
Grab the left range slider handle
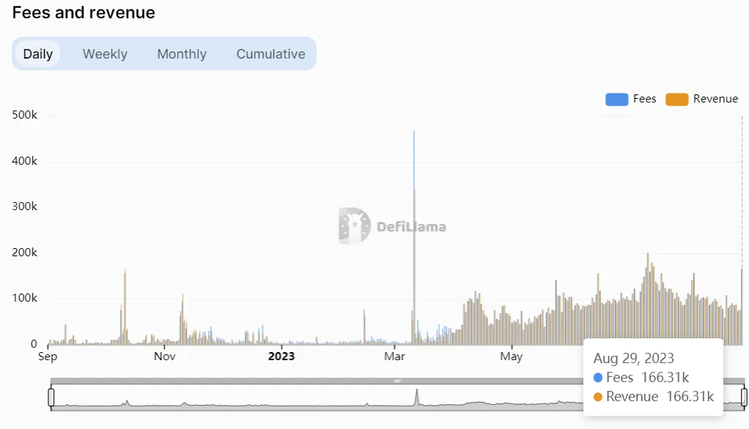tap(51, 397)
